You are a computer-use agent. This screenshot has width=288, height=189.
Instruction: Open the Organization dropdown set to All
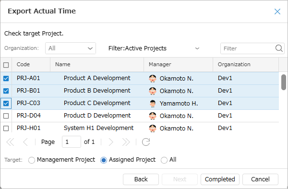71,48
